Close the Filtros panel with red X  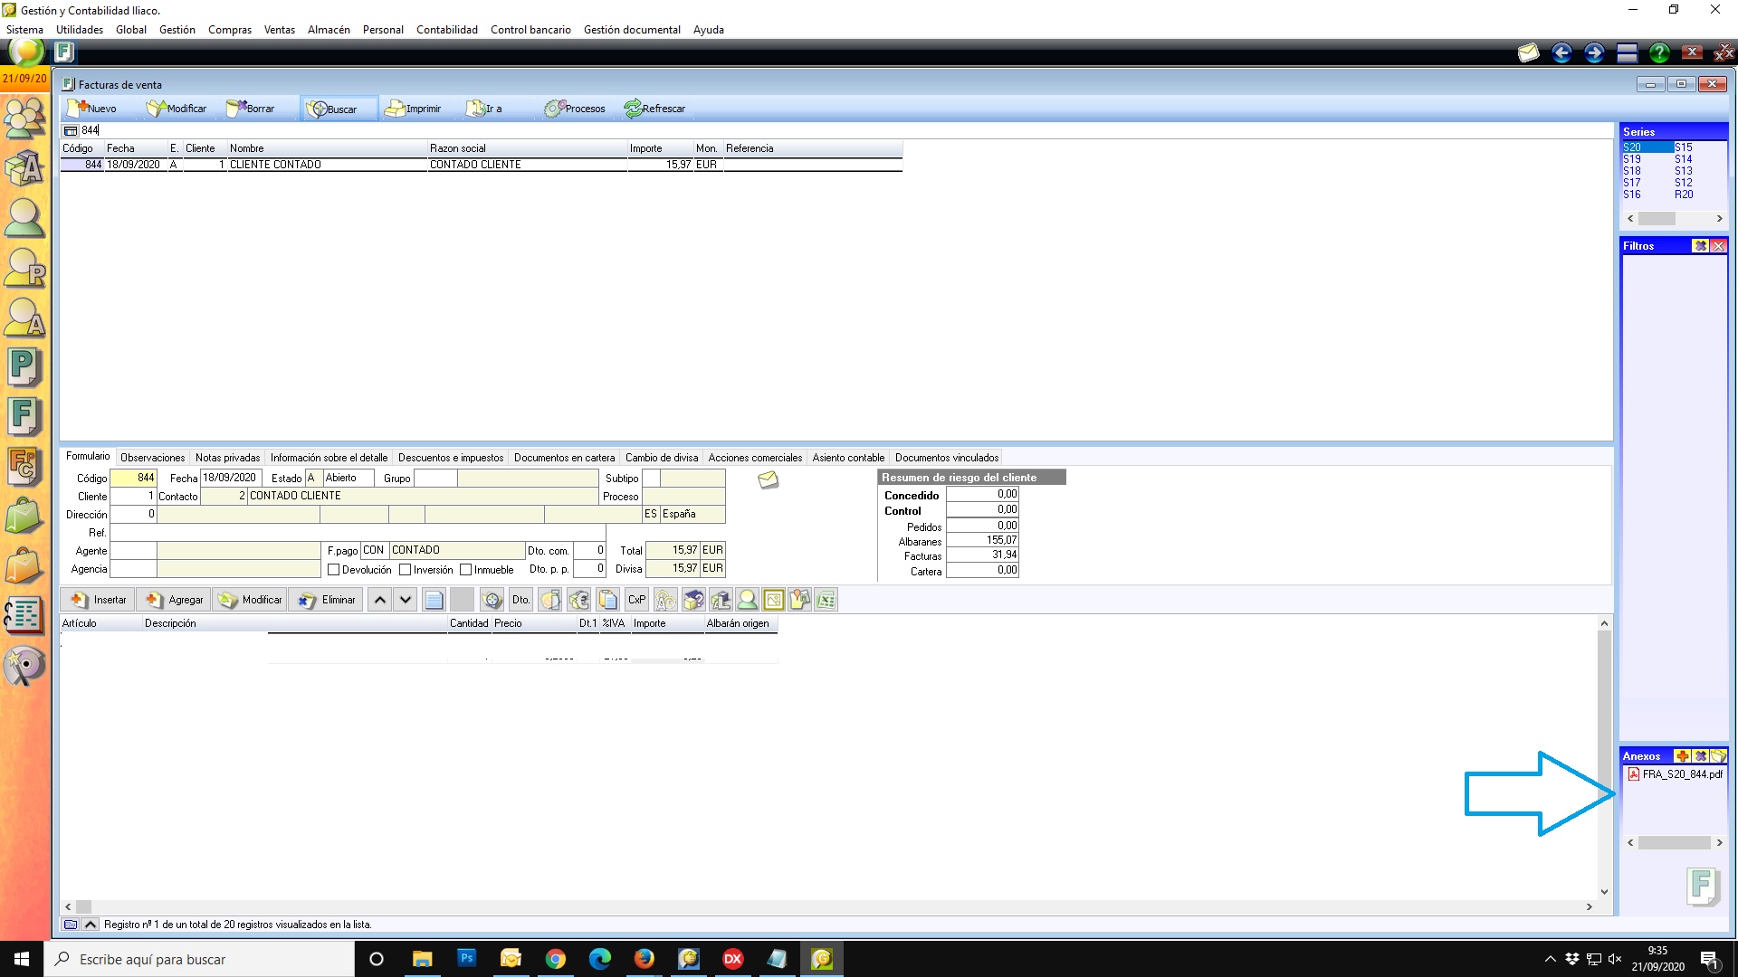1718,246
